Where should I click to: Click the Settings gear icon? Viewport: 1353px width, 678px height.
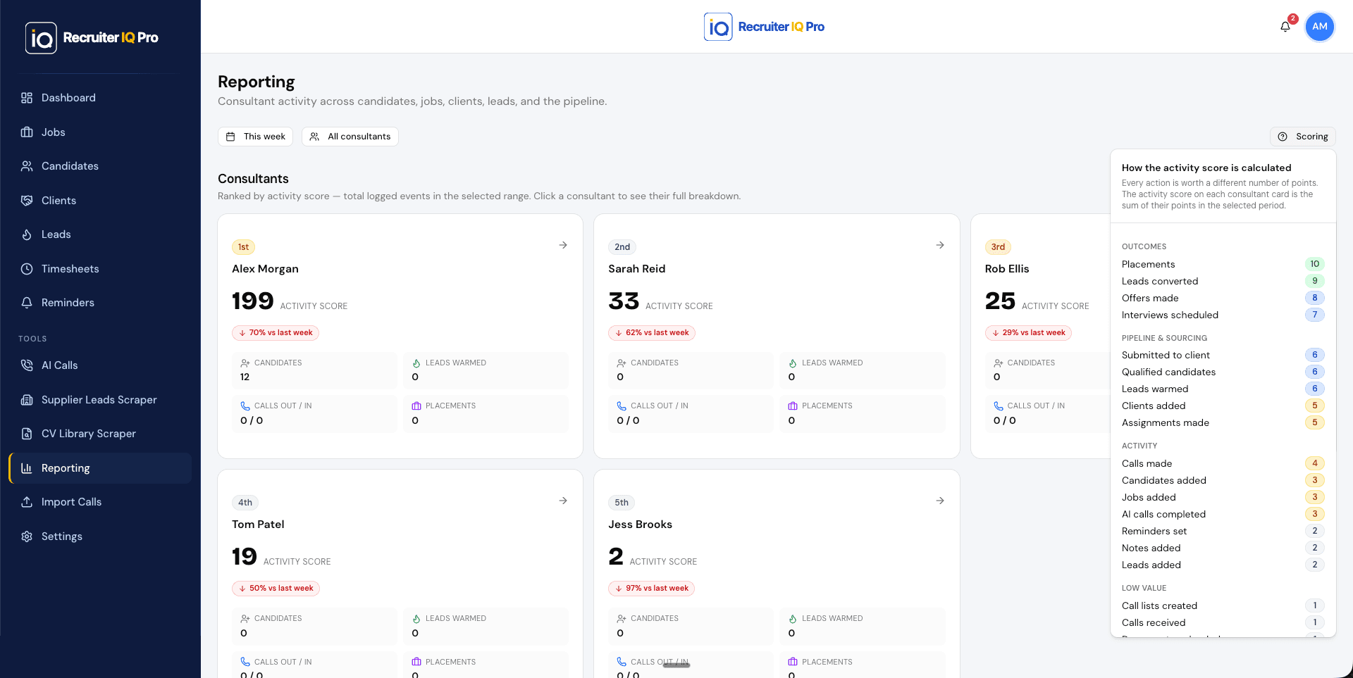[27, 536]
